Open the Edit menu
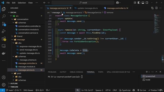This screenshot has width=164, height=92. click(x=14, y=3)
